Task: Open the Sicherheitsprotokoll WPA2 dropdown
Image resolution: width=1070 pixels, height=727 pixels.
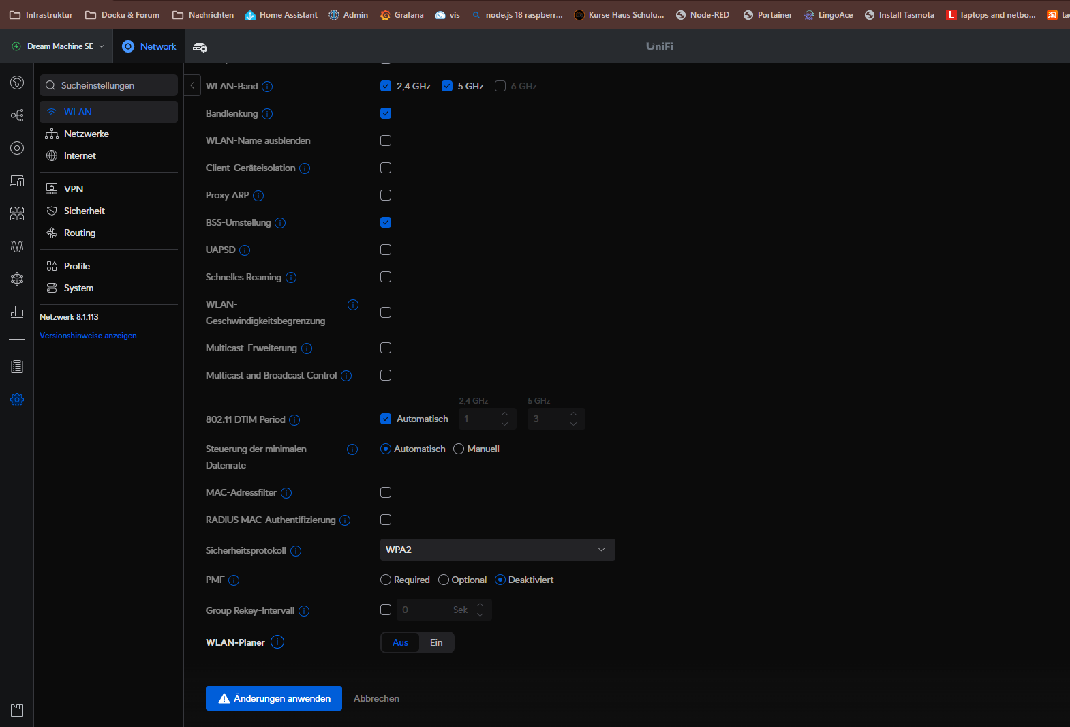Action: point(498,550)
